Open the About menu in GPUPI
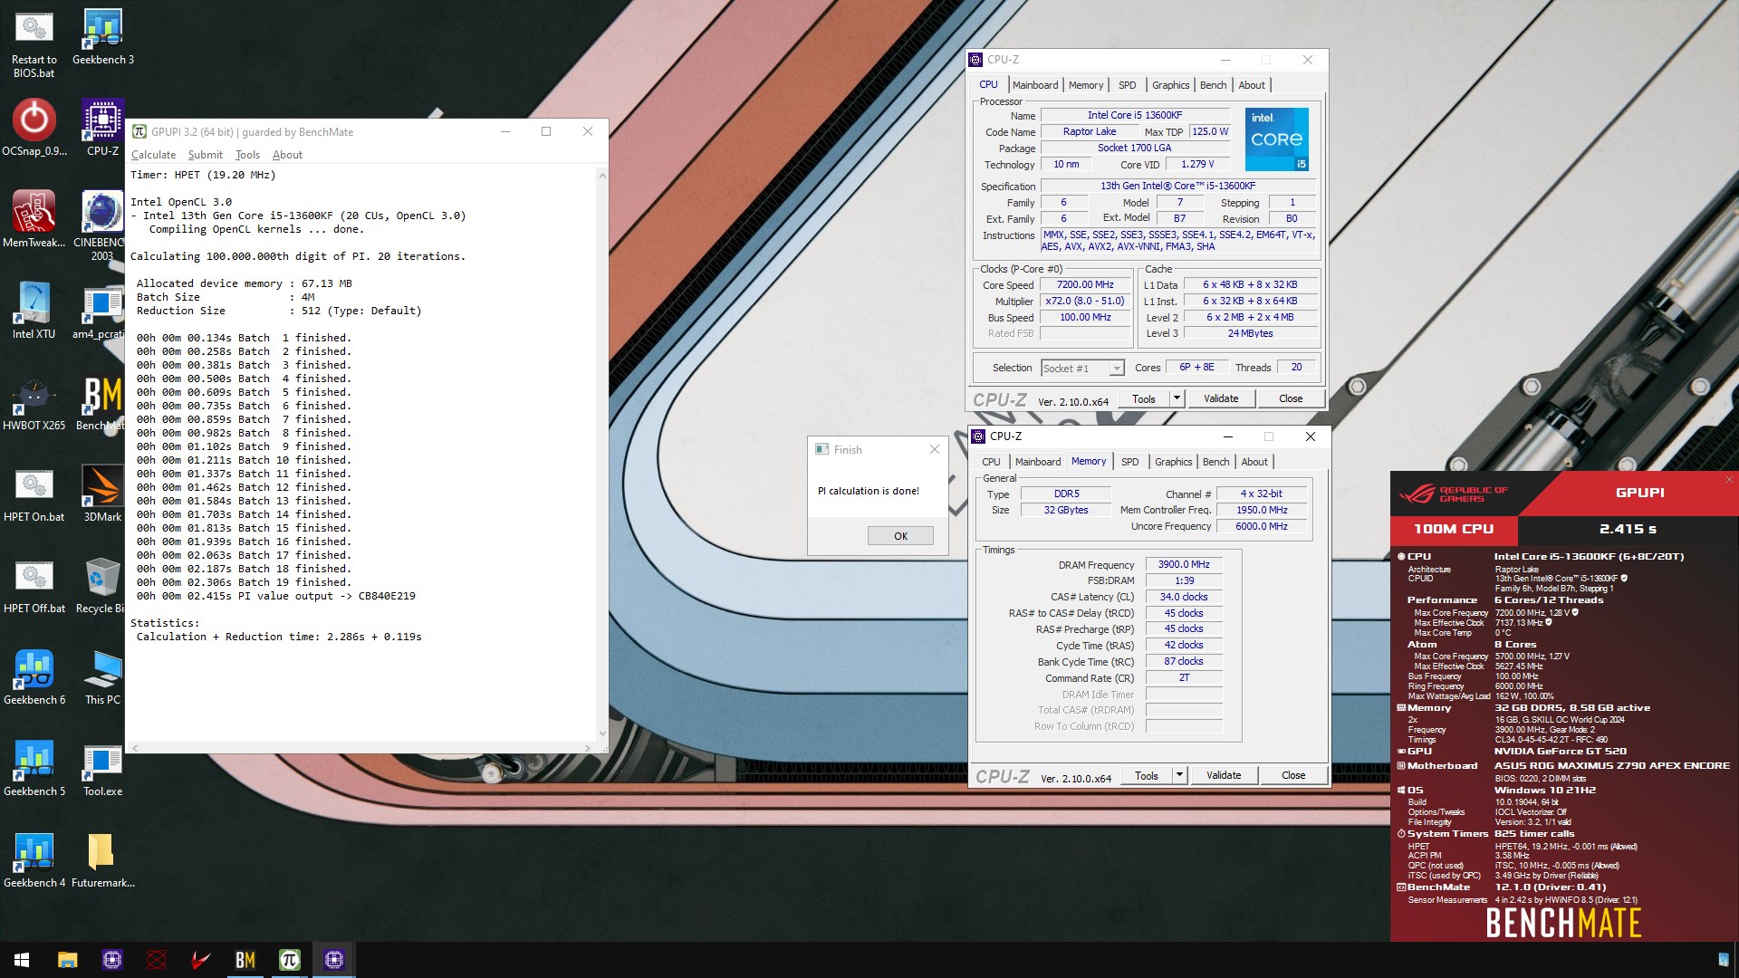This screenshot has width=1739, height=978. pyautogui.click(x=287, y=155)
